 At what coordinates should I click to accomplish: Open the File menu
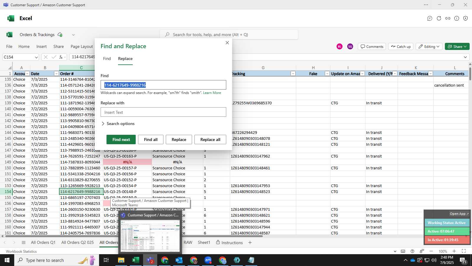click(9, 46)
